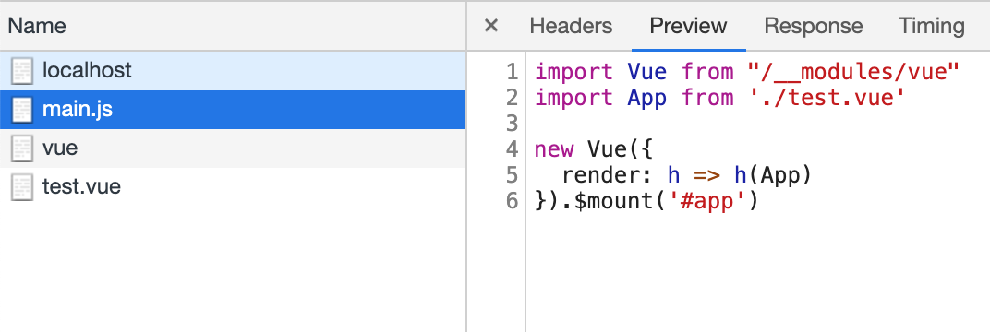990x332 pixels.
Task: Click the document icon beside localhost
Action: pos(21,71)
